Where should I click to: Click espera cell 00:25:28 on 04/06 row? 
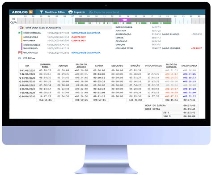point(99,81)
